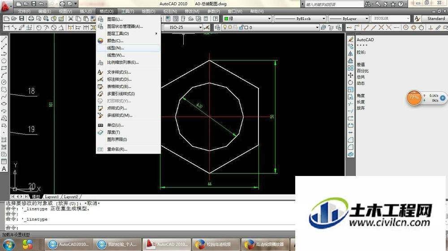Image resolution: width=448 pixels, height=251 pixels.
Task: Click the orange 77% memory indicator
Action: (414, 97)
